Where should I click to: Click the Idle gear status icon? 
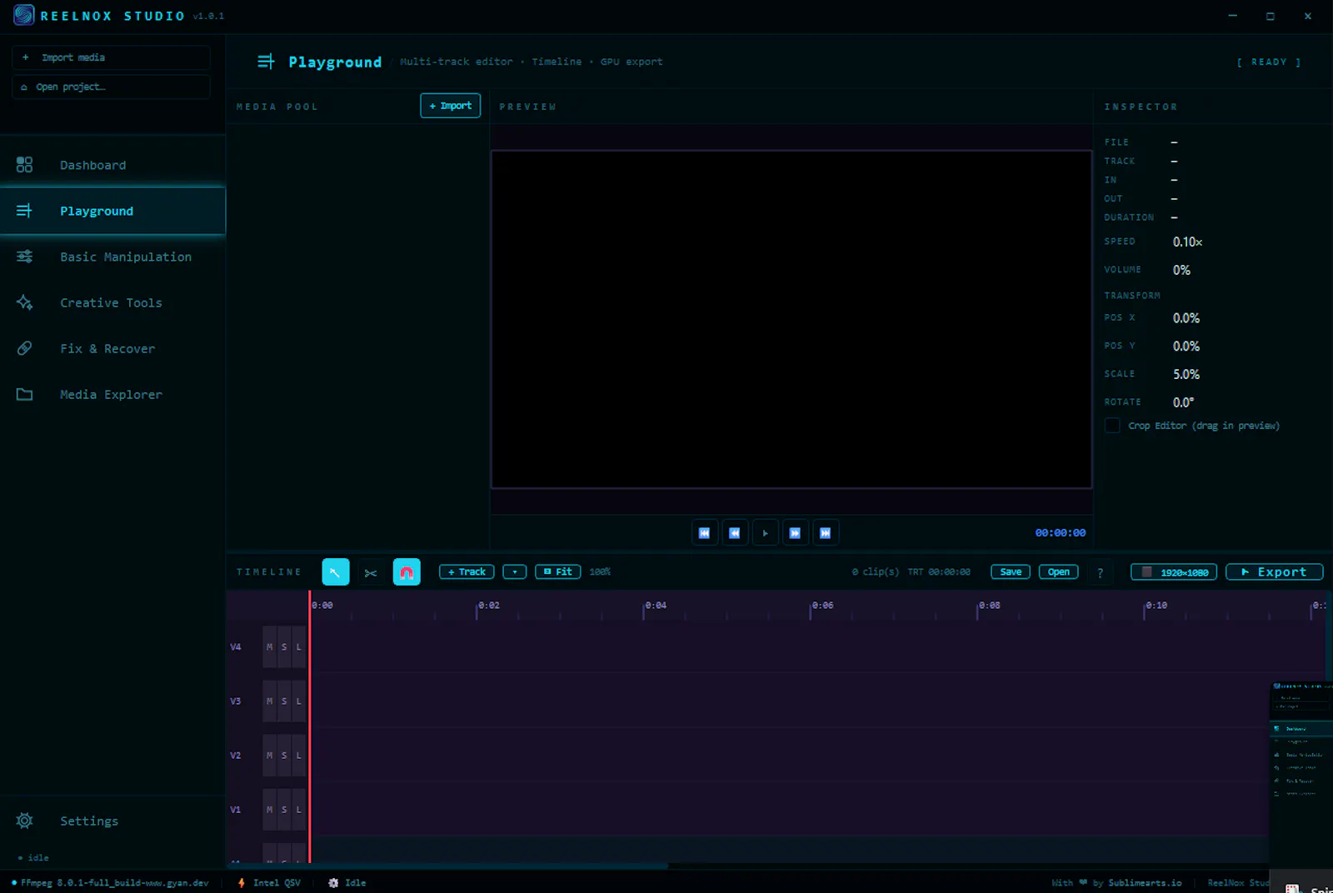coord(333,883)
